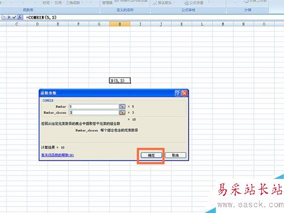Select column D header
The image size is (284, 213).
click(37, 24)
